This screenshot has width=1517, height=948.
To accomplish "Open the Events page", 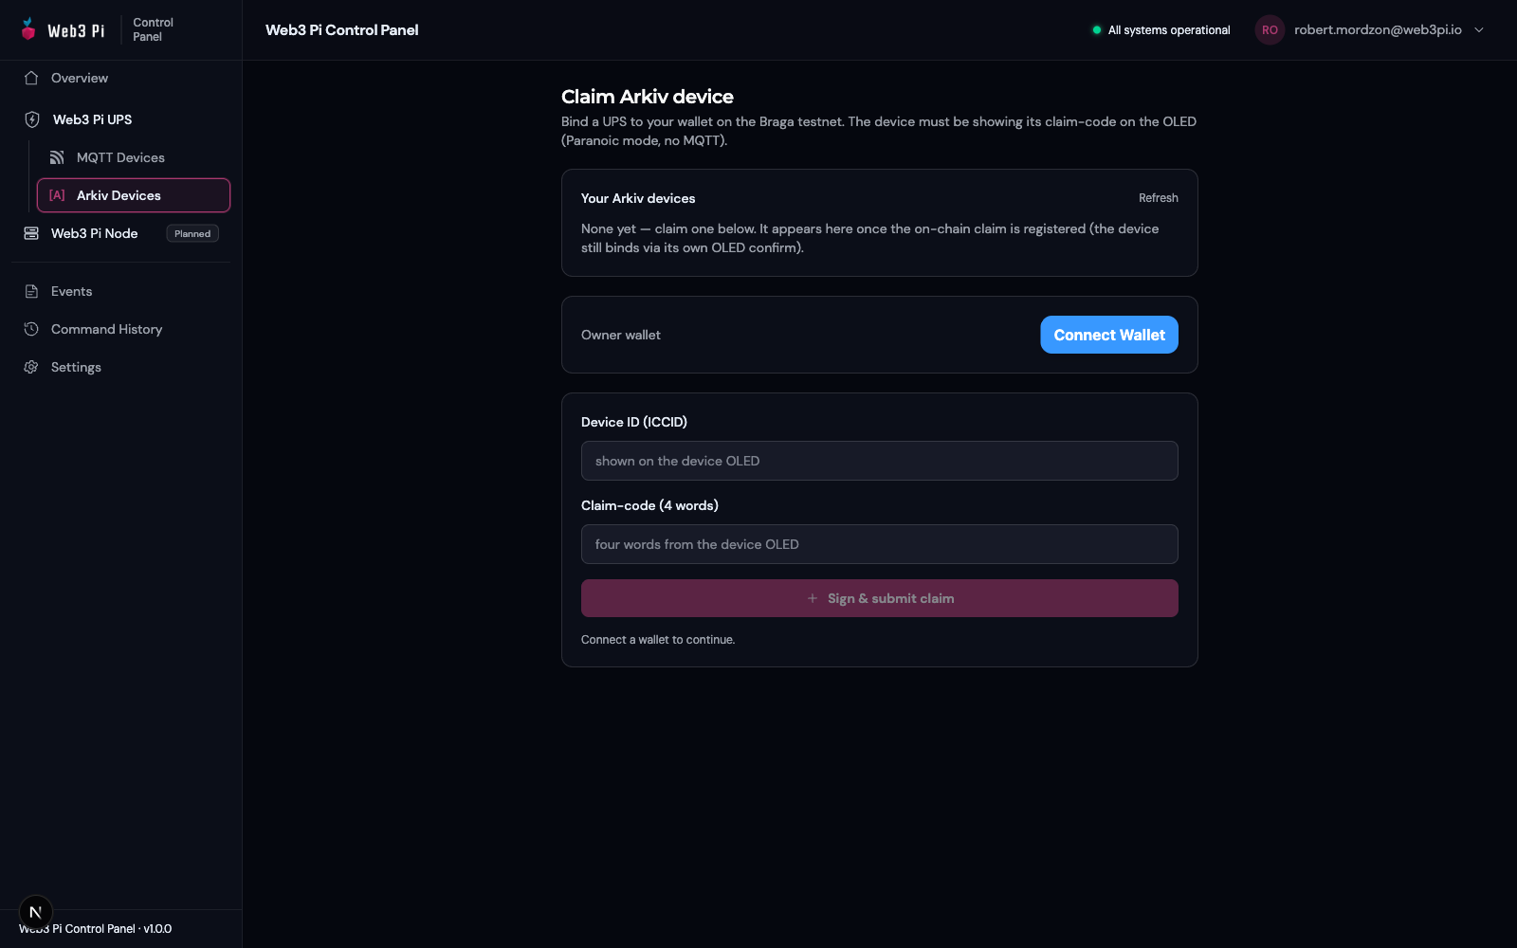I will [121, 291].
